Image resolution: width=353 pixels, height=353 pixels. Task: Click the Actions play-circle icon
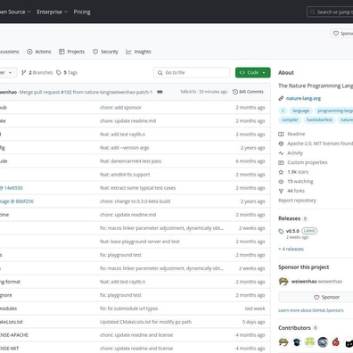(29, 52)
